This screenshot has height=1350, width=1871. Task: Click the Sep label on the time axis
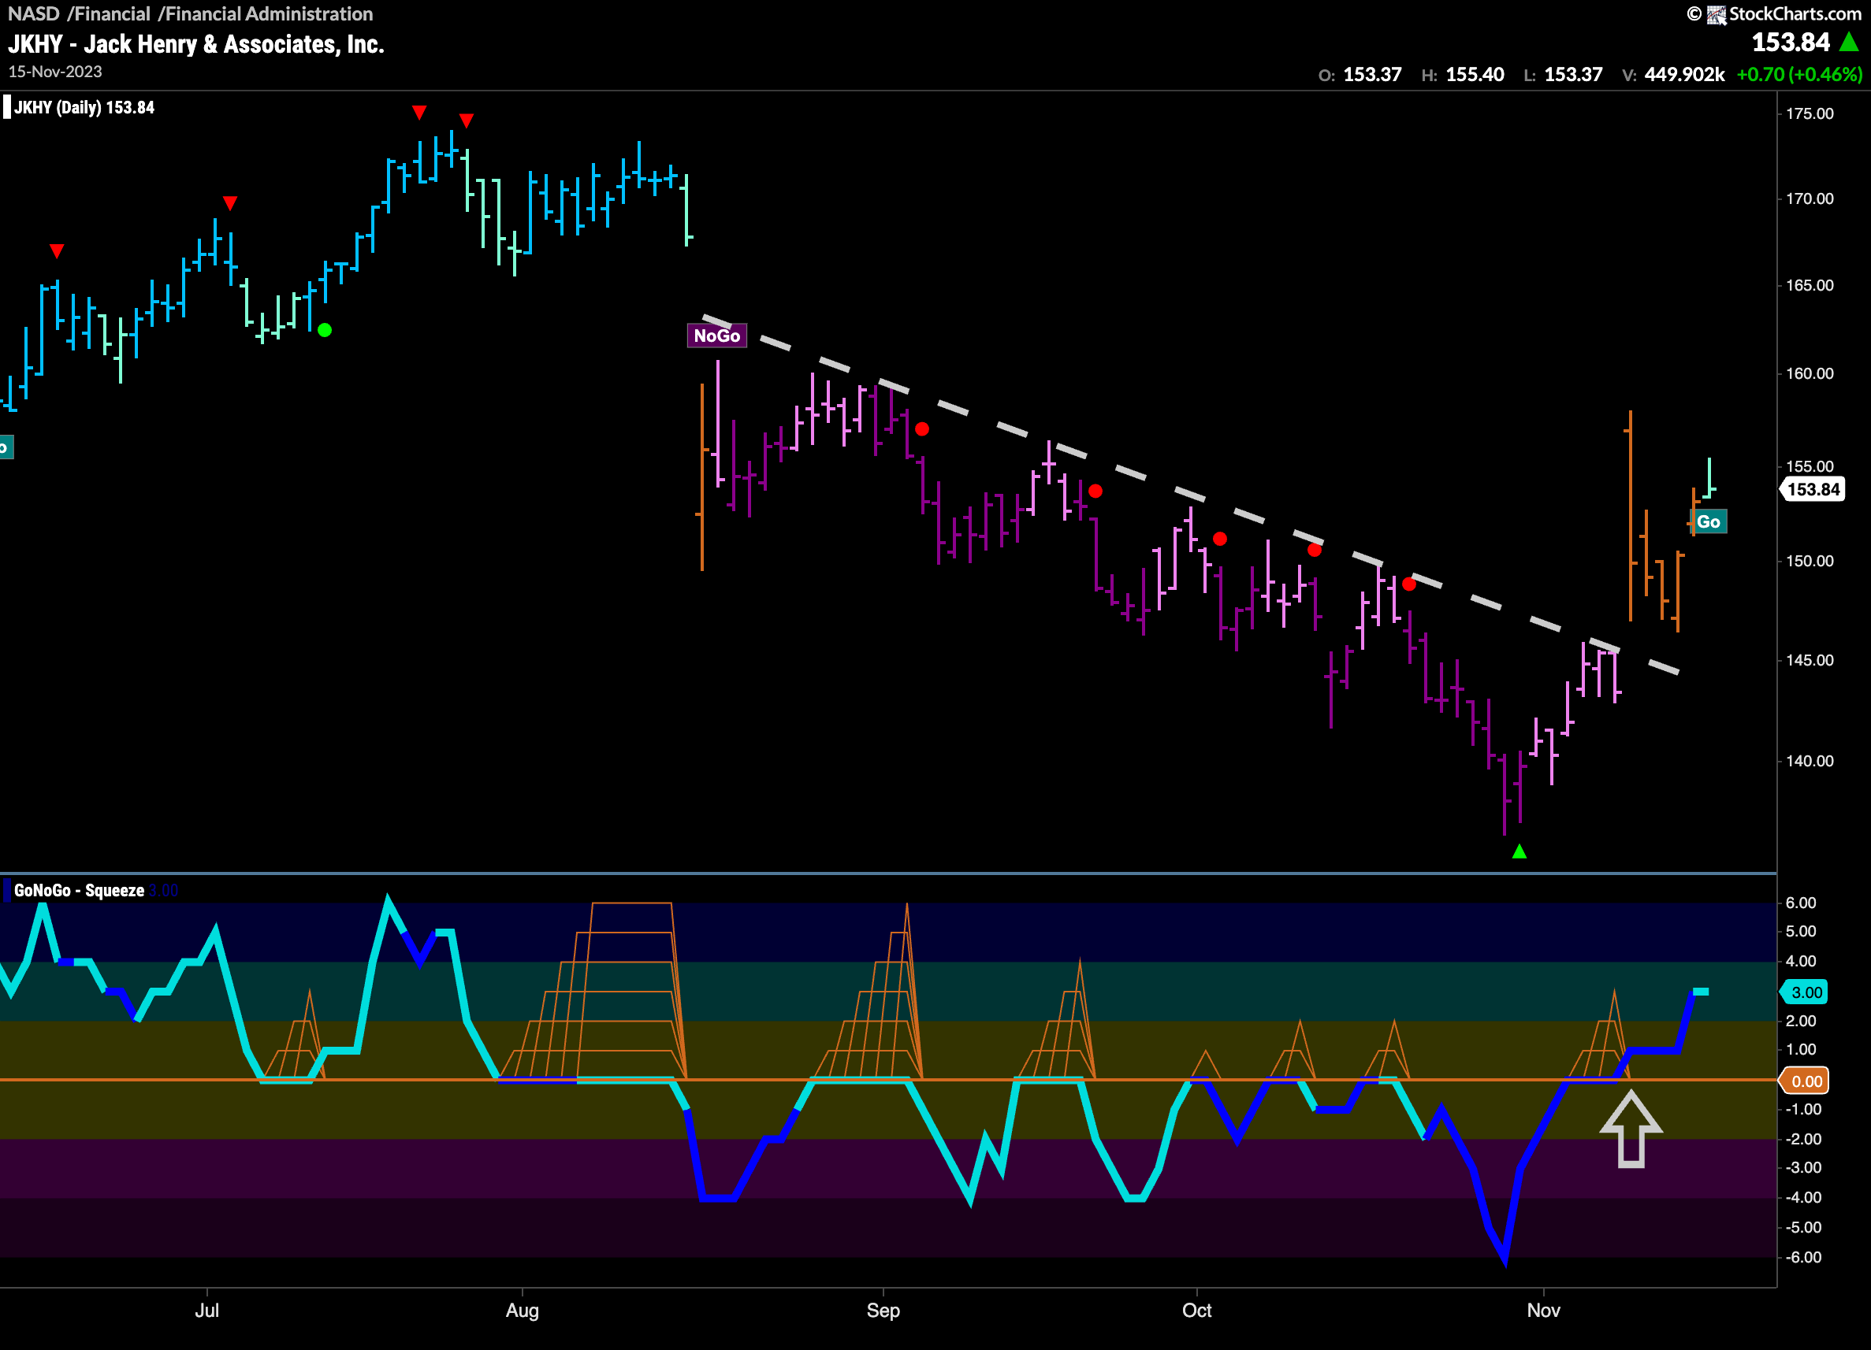[883, 1311]
